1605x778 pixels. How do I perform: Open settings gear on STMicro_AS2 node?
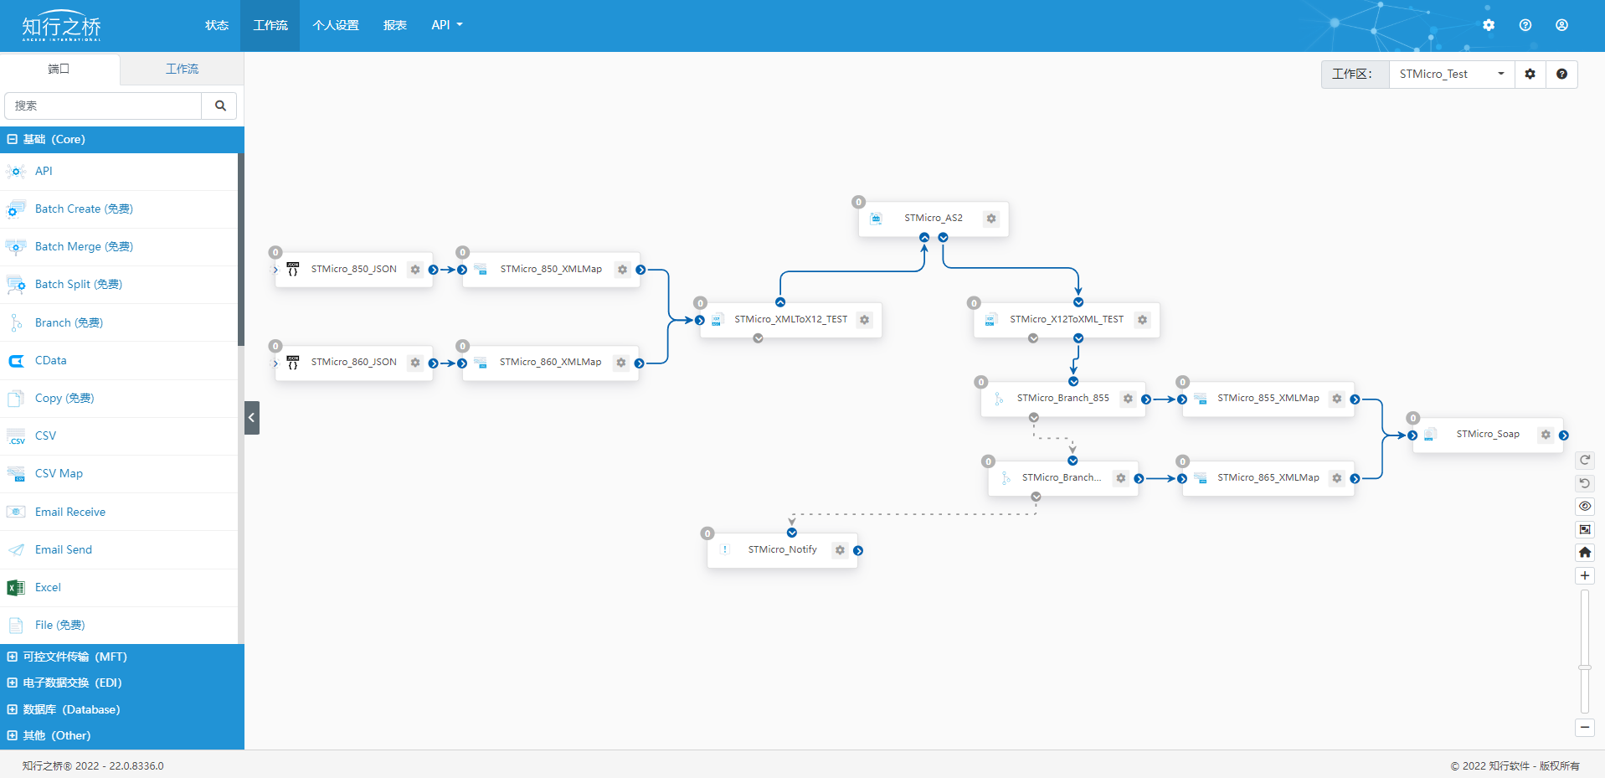point(991,219)
